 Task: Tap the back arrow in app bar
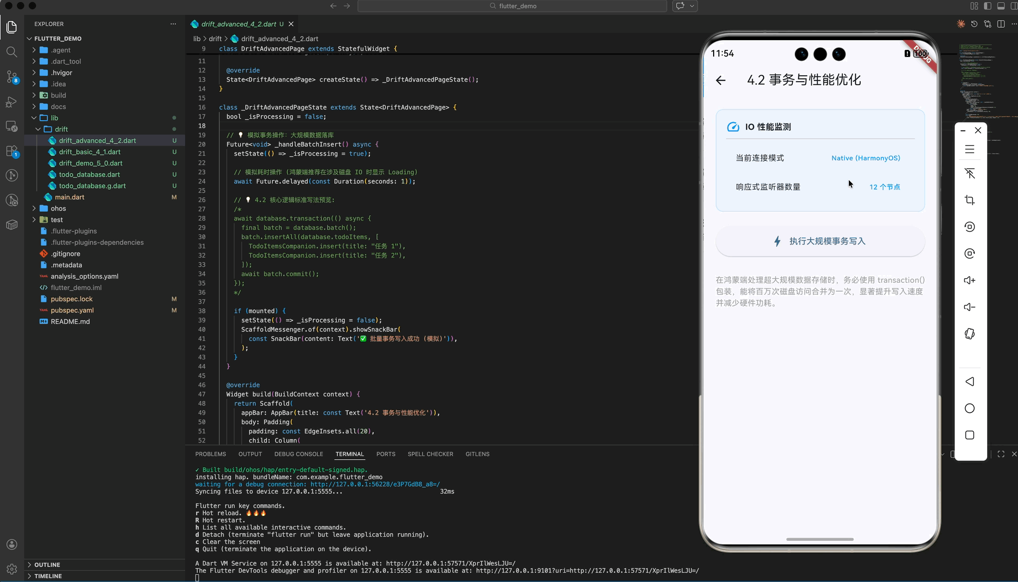tap(720, 80)
